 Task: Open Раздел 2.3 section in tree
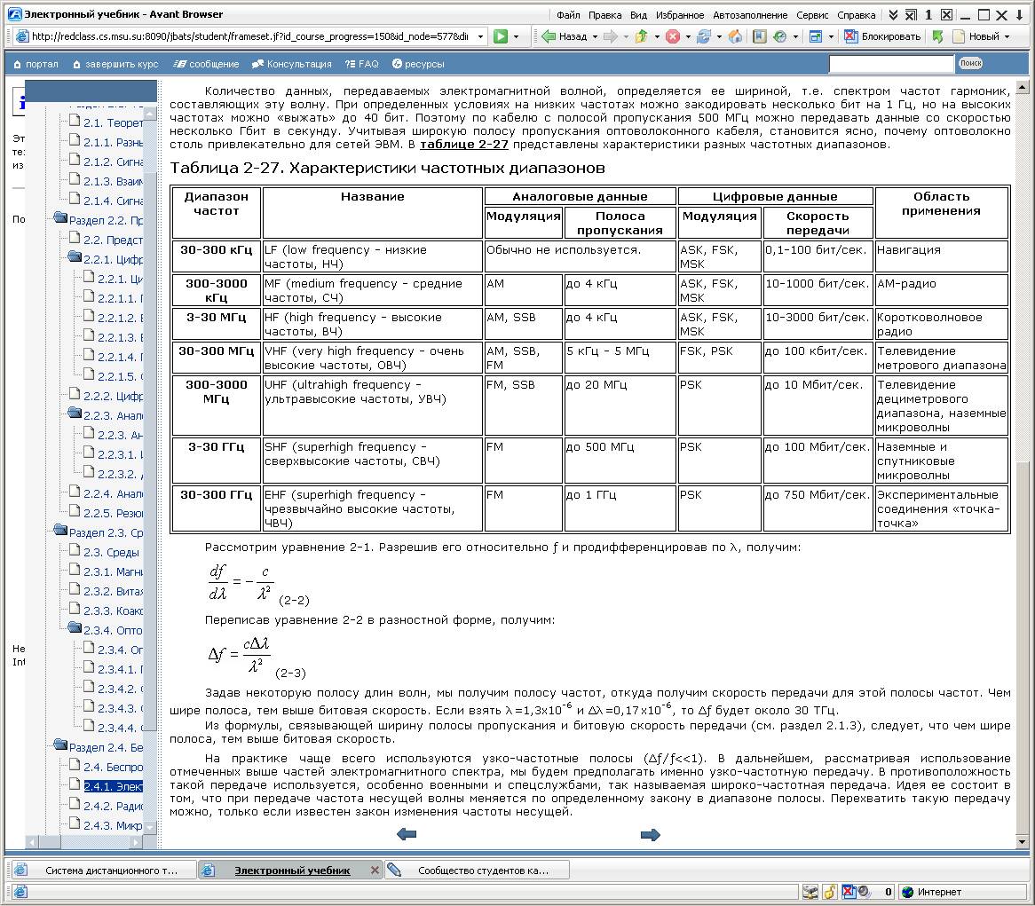106,532
